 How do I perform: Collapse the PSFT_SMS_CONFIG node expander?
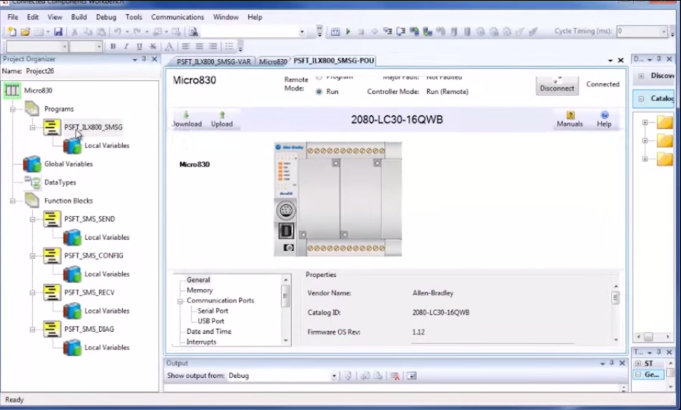(x=33, y=256)
